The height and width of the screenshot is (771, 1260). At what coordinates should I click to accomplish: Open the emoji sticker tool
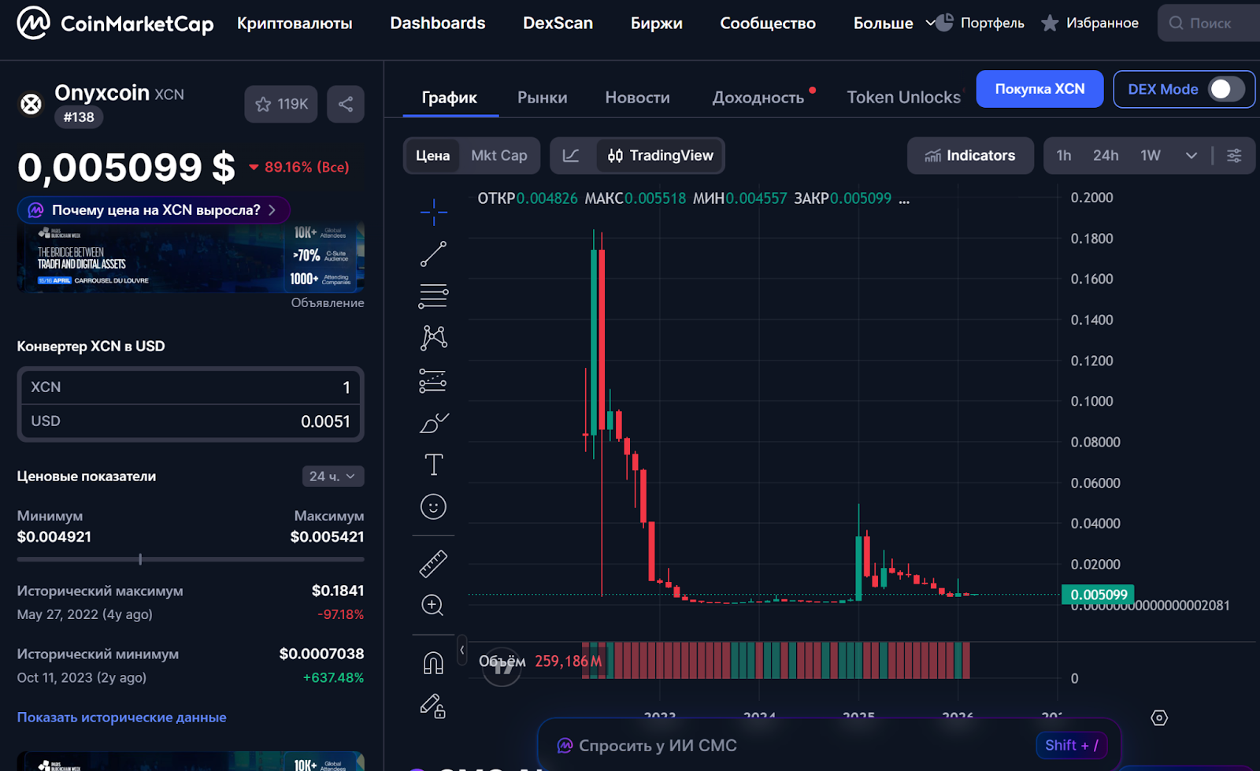click(x=433, y=506)
